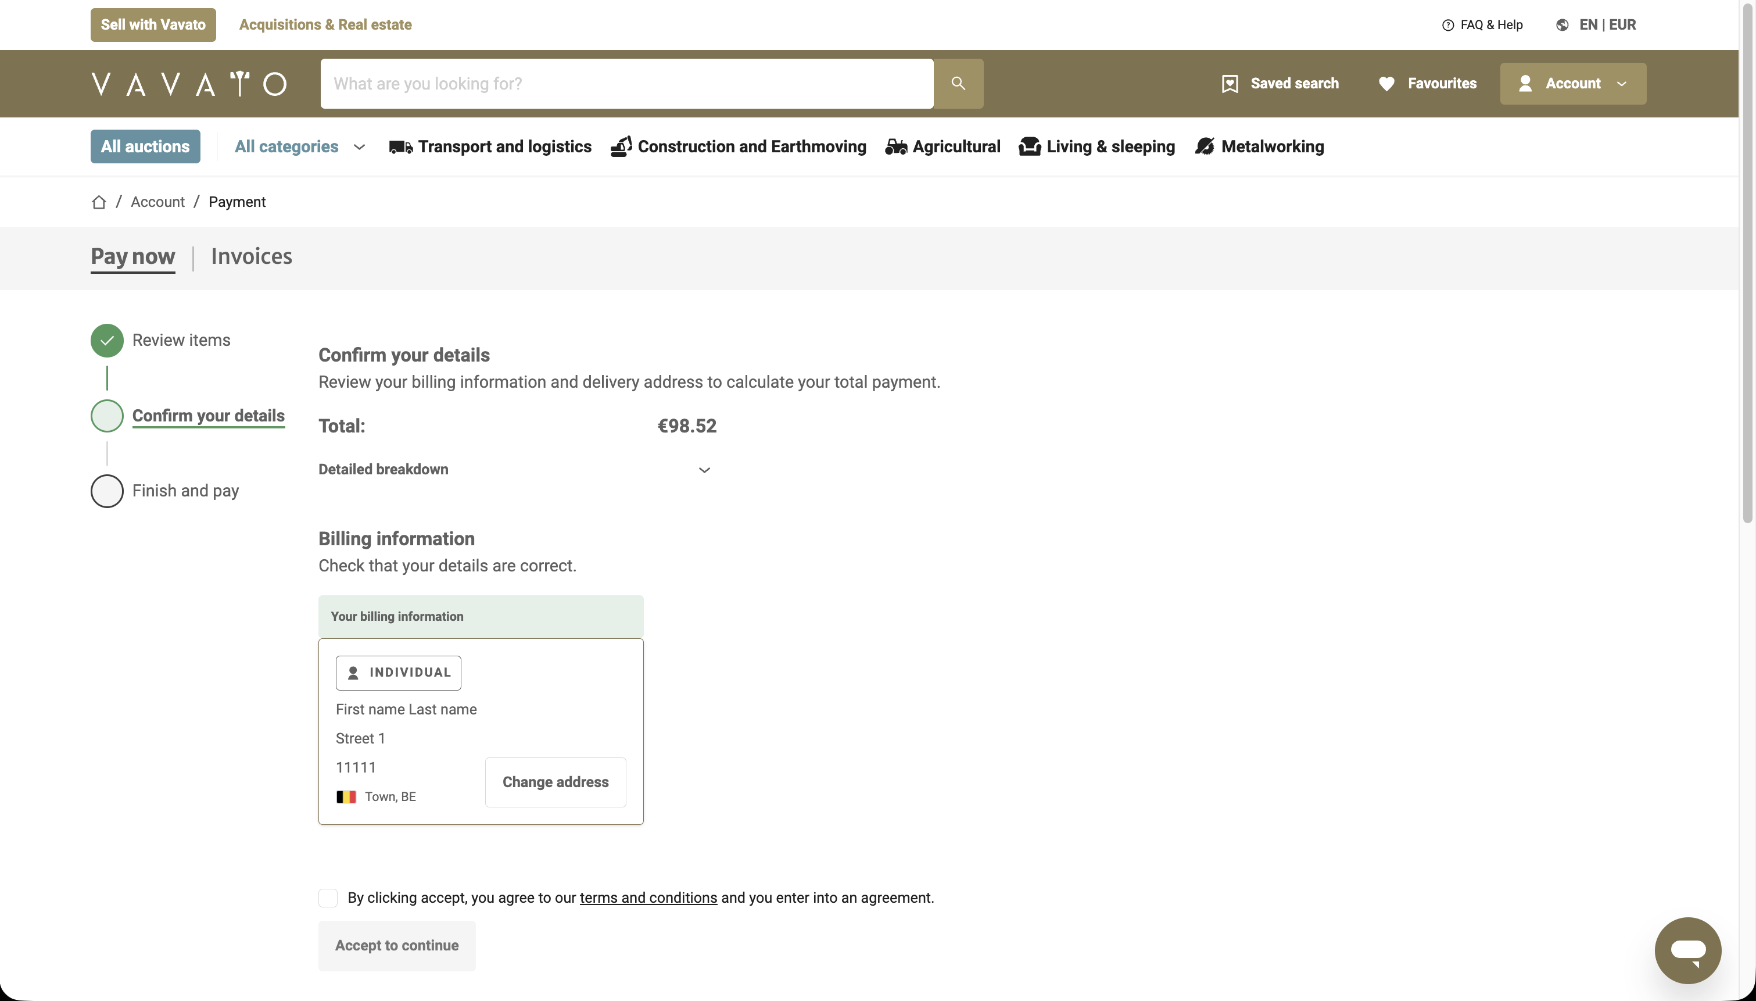Open the Account dropdown menu
The image size is (1756, 1001).
pyautogui.click(x=1572, y=84)
